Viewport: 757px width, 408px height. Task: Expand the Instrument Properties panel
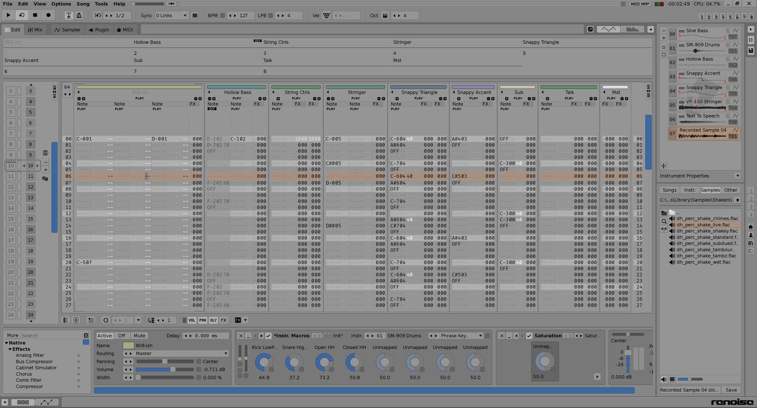point(737,176)
